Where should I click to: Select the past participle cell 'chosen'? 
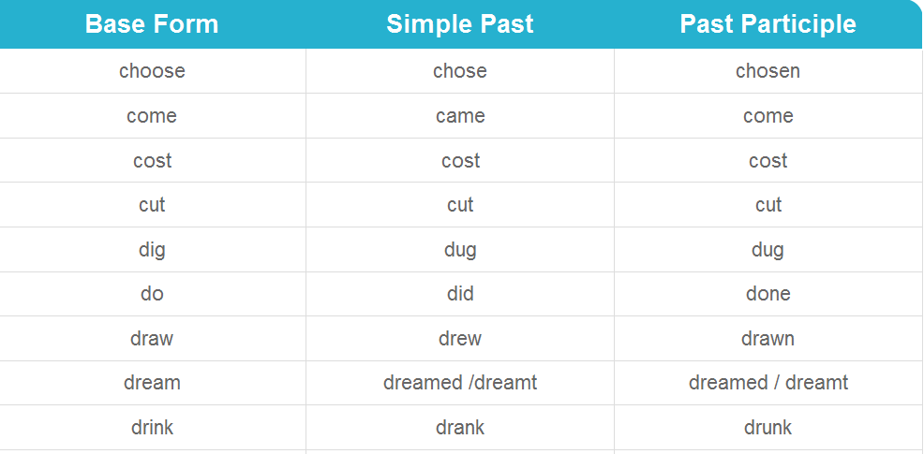coord(768,70)
